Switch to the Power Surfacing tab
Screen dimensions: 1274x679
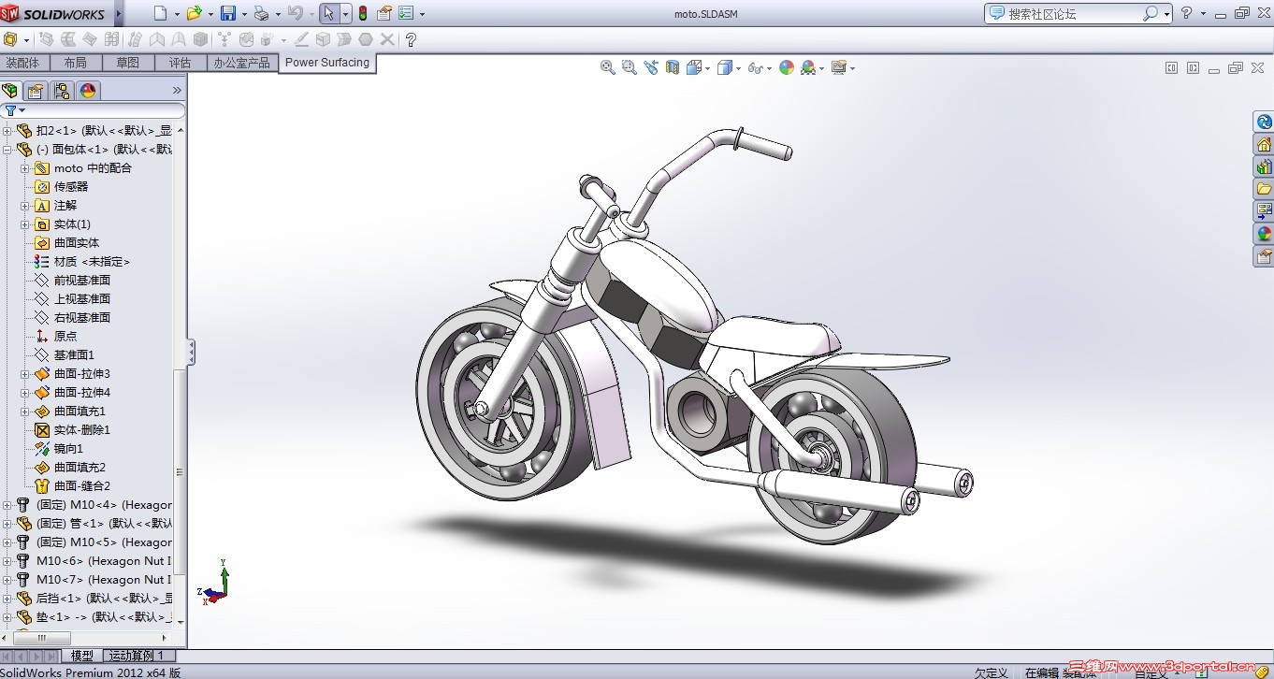pos(327,63)
